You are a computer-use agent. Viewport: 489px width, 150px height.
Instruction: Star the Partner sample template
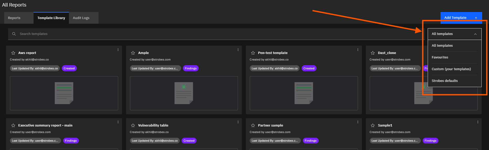(253, 125)
